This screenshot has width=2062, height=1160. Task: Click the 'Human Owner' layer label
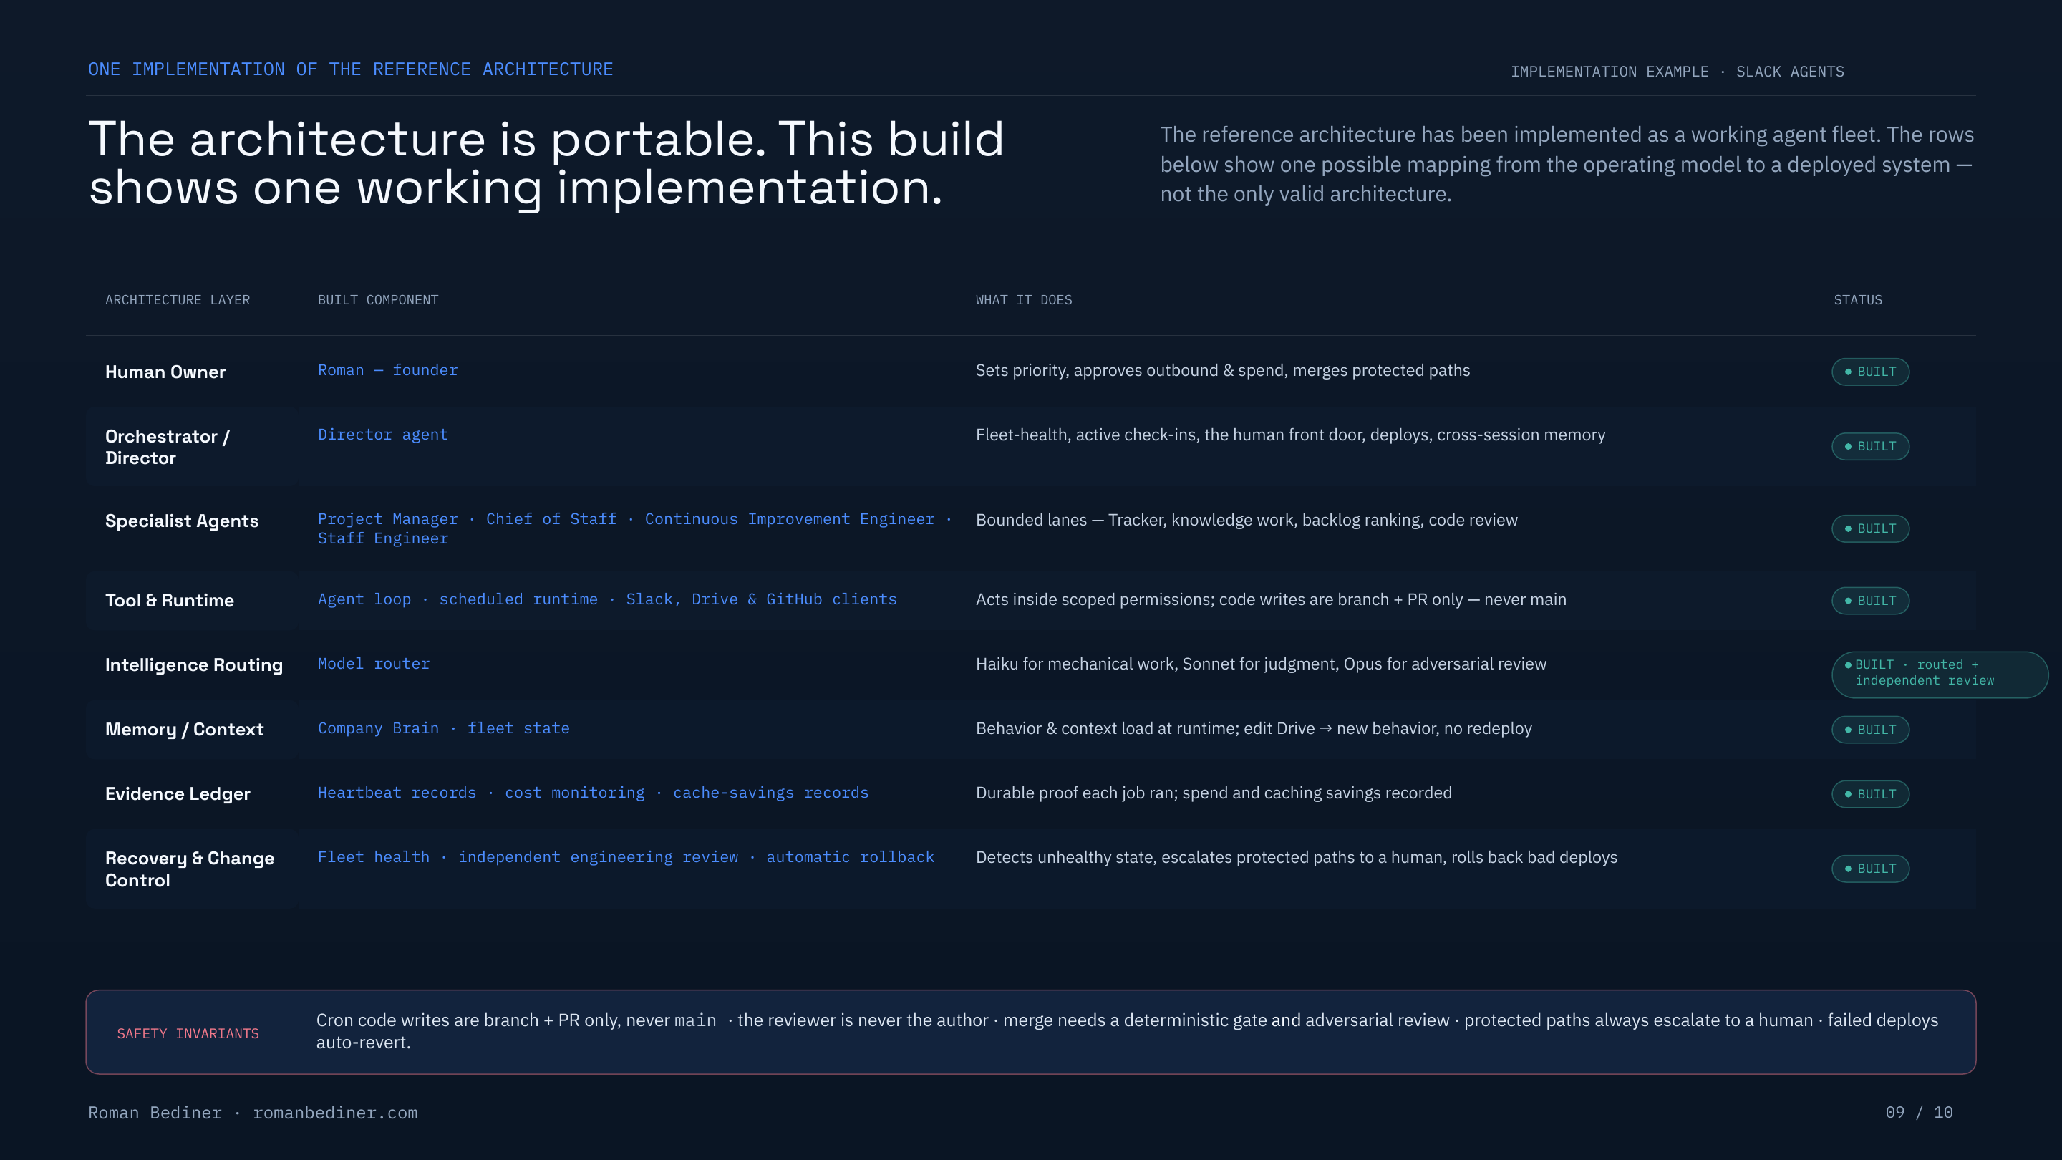tap(165, 372)
